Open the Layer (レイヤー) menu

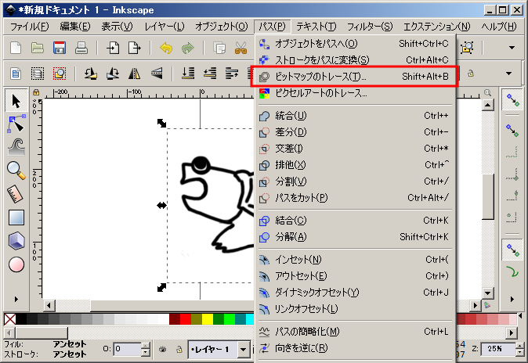point(165,27)
